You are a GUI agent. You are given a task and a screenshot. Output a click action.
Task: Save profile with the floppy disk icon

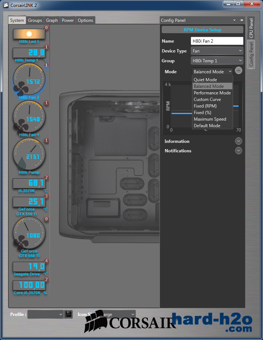click(x=68, y=314)
